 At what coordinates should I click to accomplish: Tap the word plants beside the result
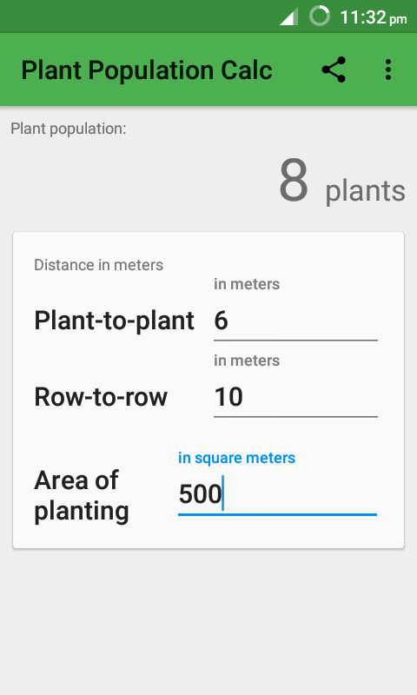366,191
